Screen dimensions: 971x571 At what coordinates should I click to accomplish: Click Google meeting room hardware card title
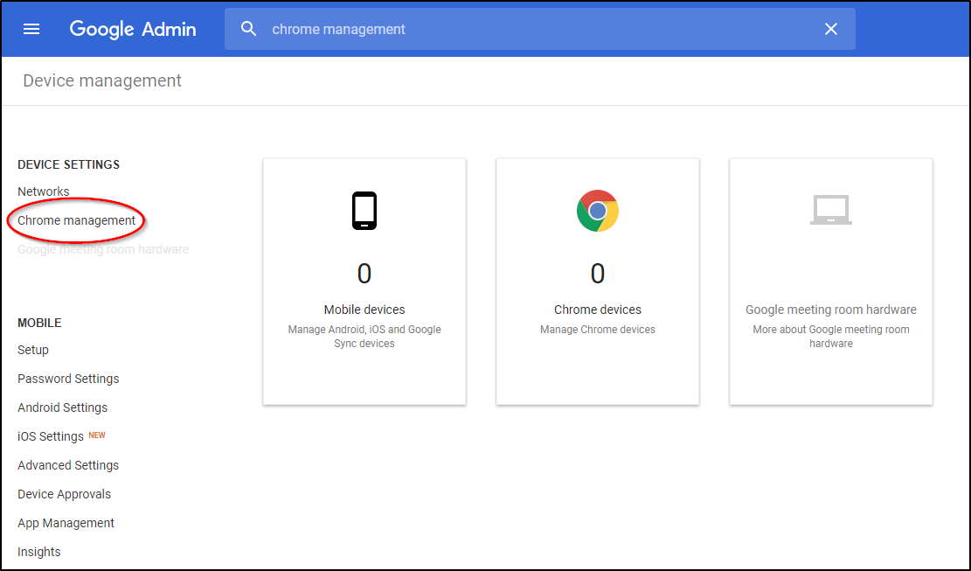(831, 310)
